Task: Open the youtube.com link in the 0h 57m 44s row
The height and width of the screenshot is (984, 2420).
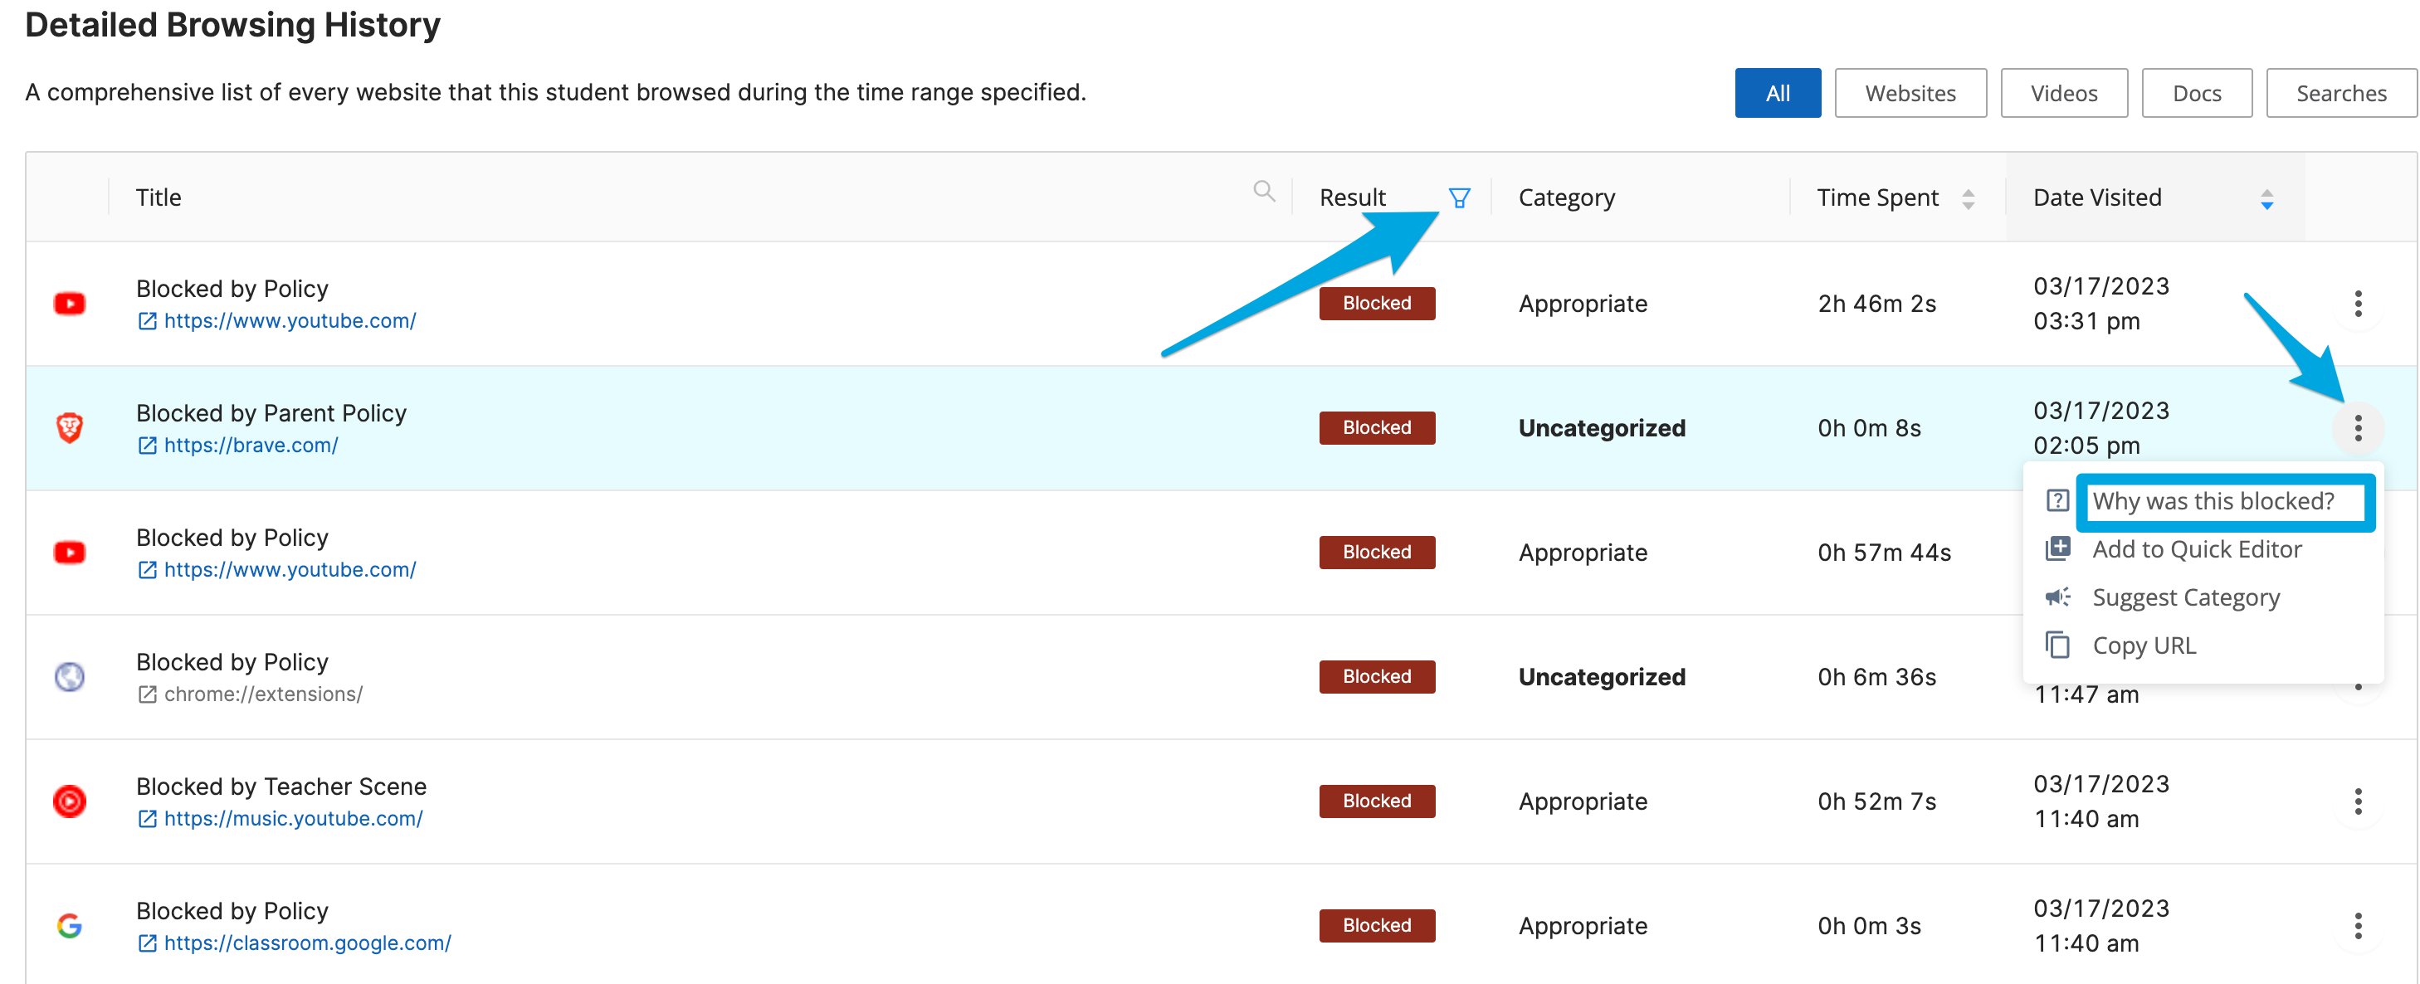Action: click(290, 570)
